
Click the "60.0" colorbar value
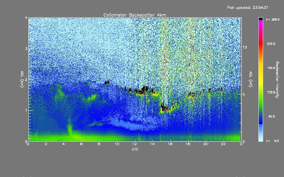(272, 116)
